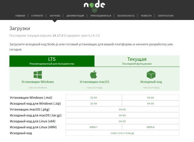
Task: Download 64-bit Windows .zip binary
Action: pyautogui.click(x=150, y=103)
